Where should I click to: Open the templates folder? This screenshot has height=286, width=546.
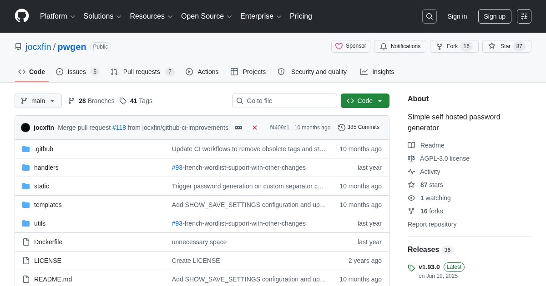point(48,205)
